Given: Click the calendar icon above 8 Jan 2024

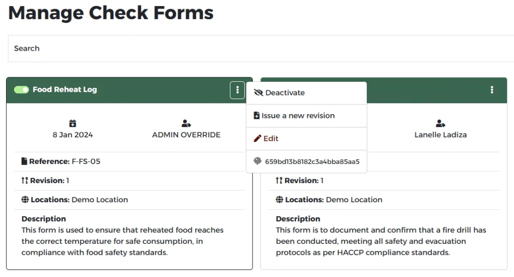Looking at the screenshot, I should click(x=73, y=123).
